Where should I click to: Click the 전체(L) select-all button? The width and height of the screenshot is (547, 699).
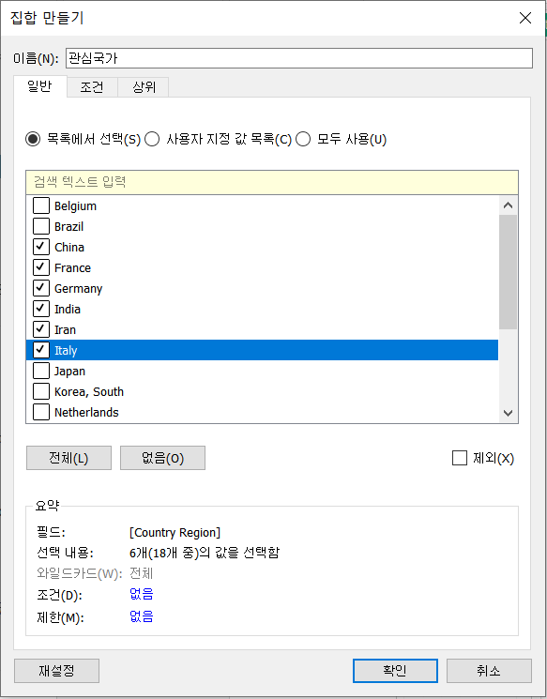click(x=68, y=458)
